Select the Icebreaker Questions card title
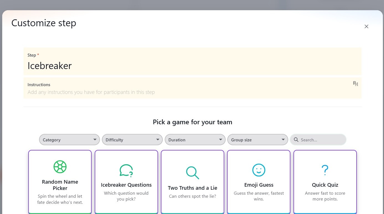384x214 pixels. [126, 185]
